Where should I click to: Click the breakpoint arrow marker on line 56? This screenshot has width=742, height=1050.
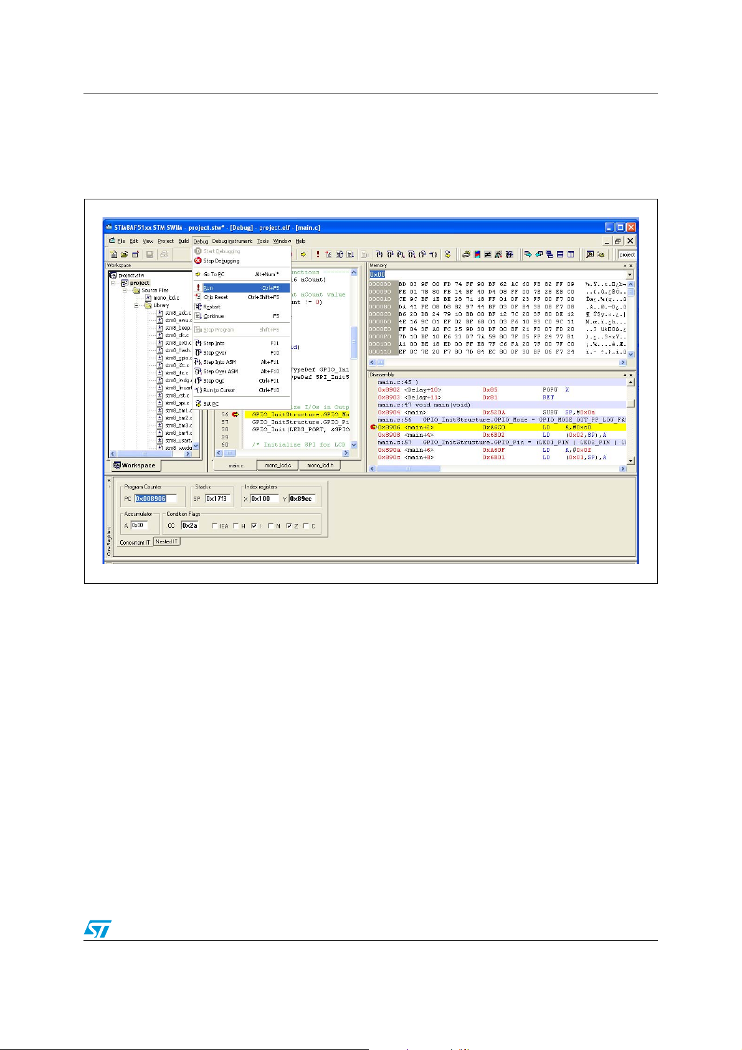pos(235,414)
